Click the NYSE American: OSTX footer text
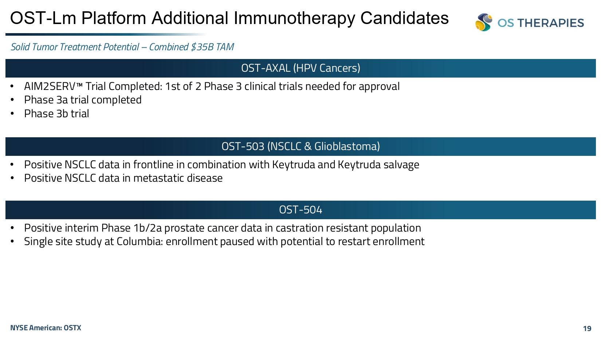Screen dimensions: 601x339 click(x=46, y=328)
